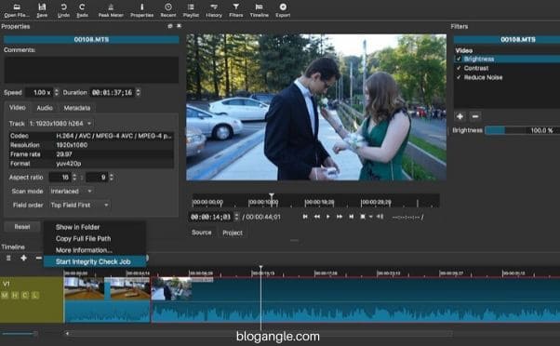Viewport: 560px width, 346px height.
Task: Click the play button
Action: coord(327,217)
